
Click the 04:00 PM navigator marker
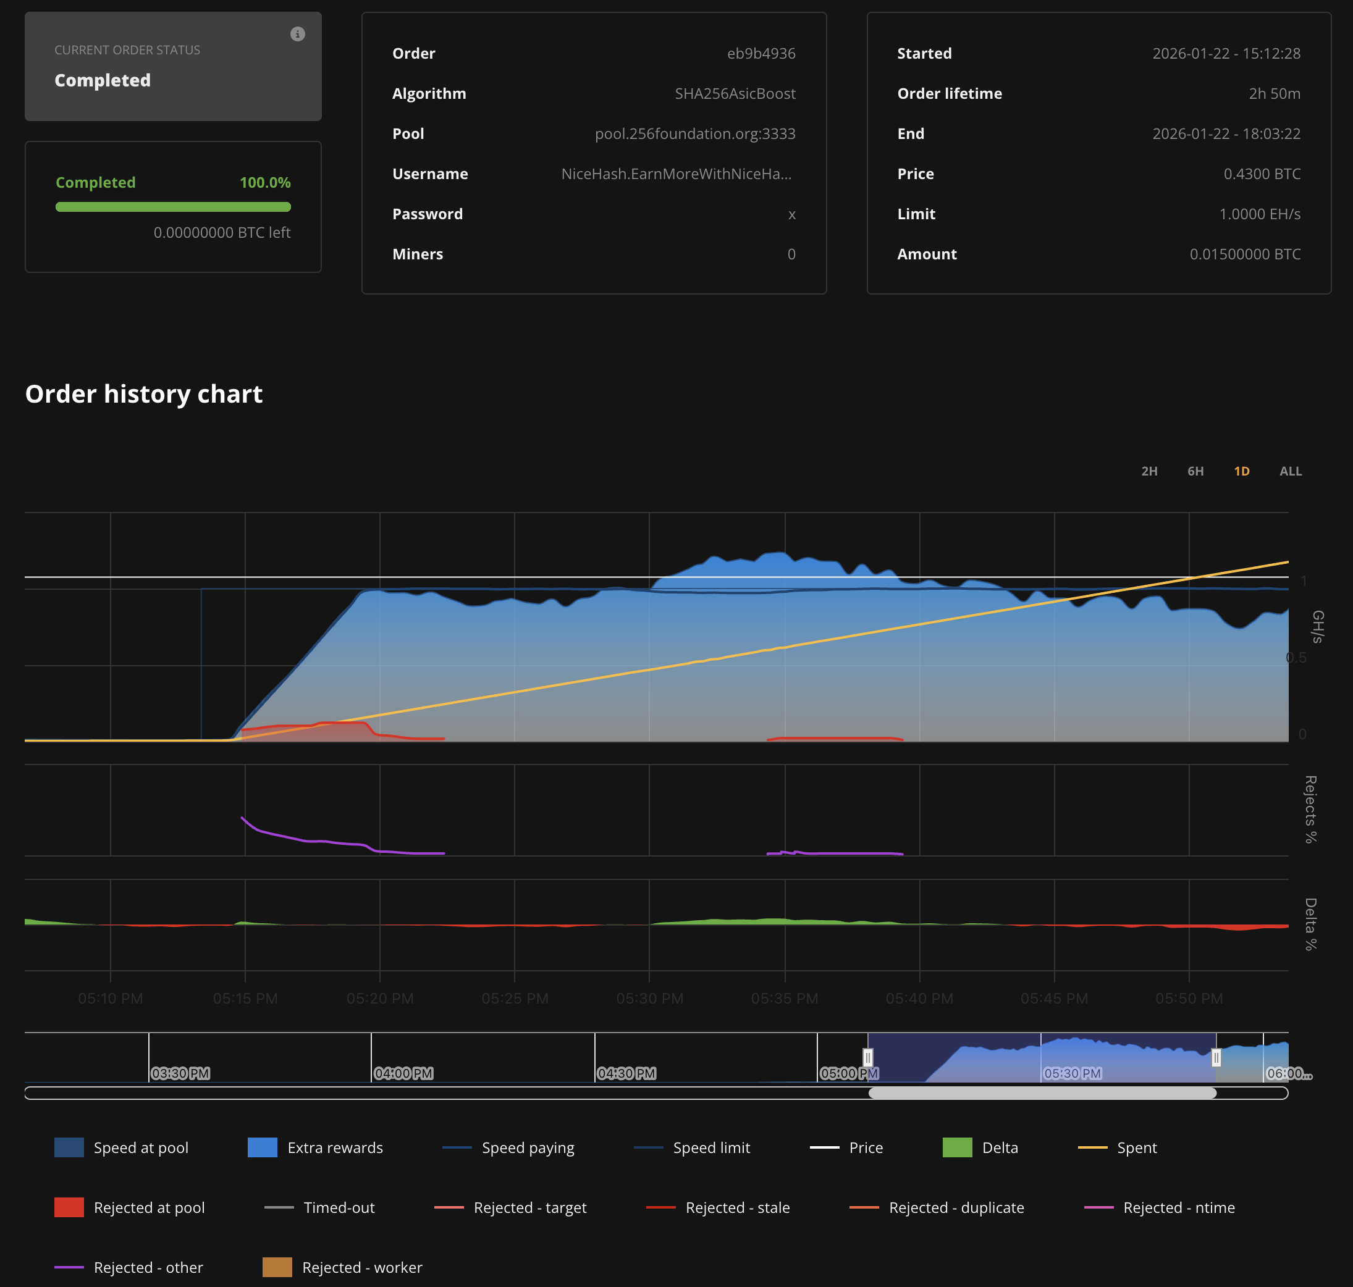(403, 1073)
